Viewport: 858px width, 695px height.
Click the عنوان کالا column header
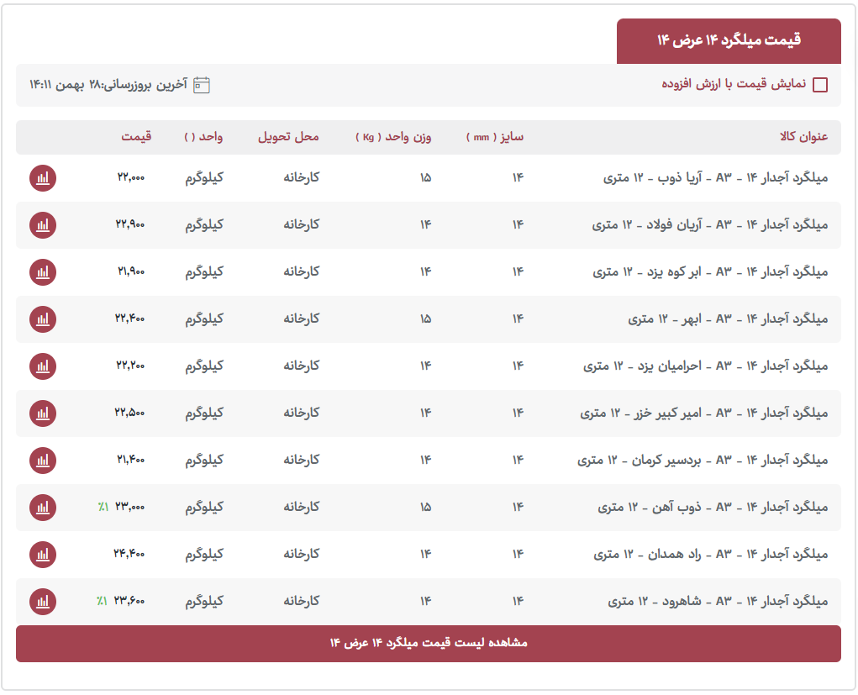point(804,137)
